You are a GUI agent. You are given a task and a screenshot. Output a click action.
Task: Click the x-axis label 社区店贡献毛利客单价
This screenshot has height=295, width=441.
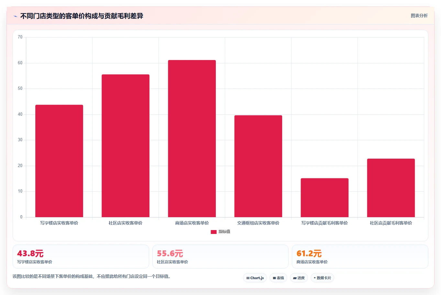[x=391, y=223]
